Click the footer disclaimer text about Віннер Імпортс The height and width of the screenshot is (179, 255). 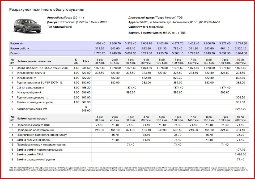coord(129,169)
